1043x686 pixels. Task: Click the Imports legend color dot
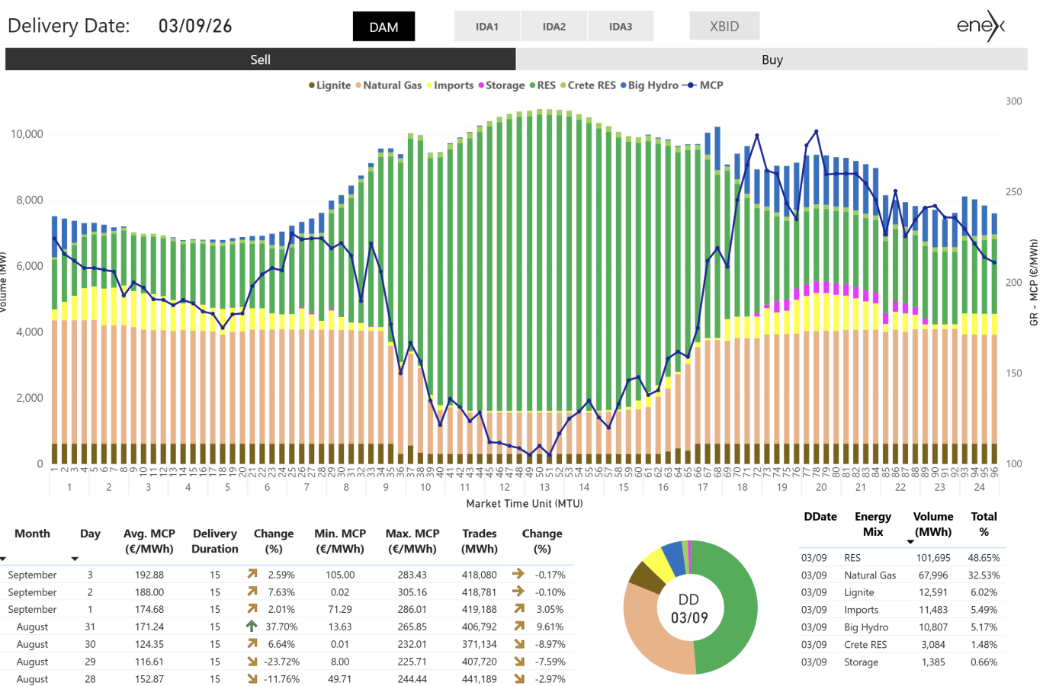429,85
